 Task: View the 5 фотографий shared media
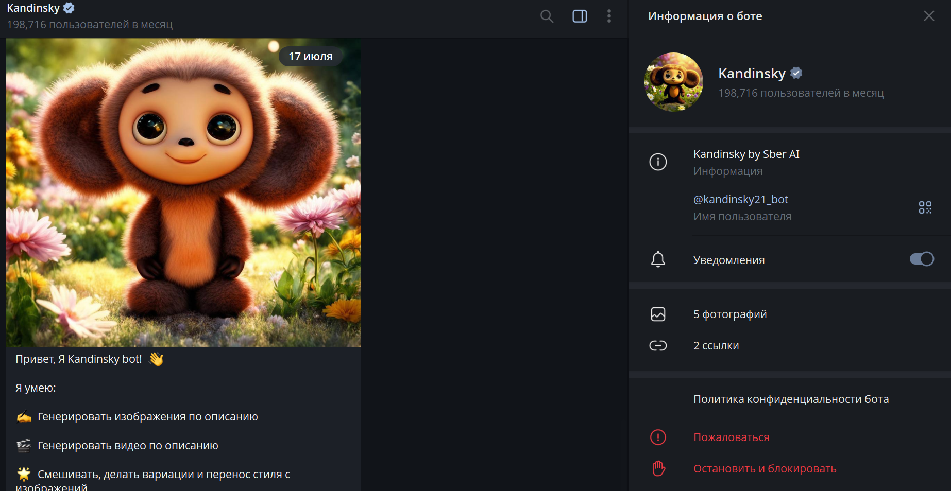click(729, 314)
